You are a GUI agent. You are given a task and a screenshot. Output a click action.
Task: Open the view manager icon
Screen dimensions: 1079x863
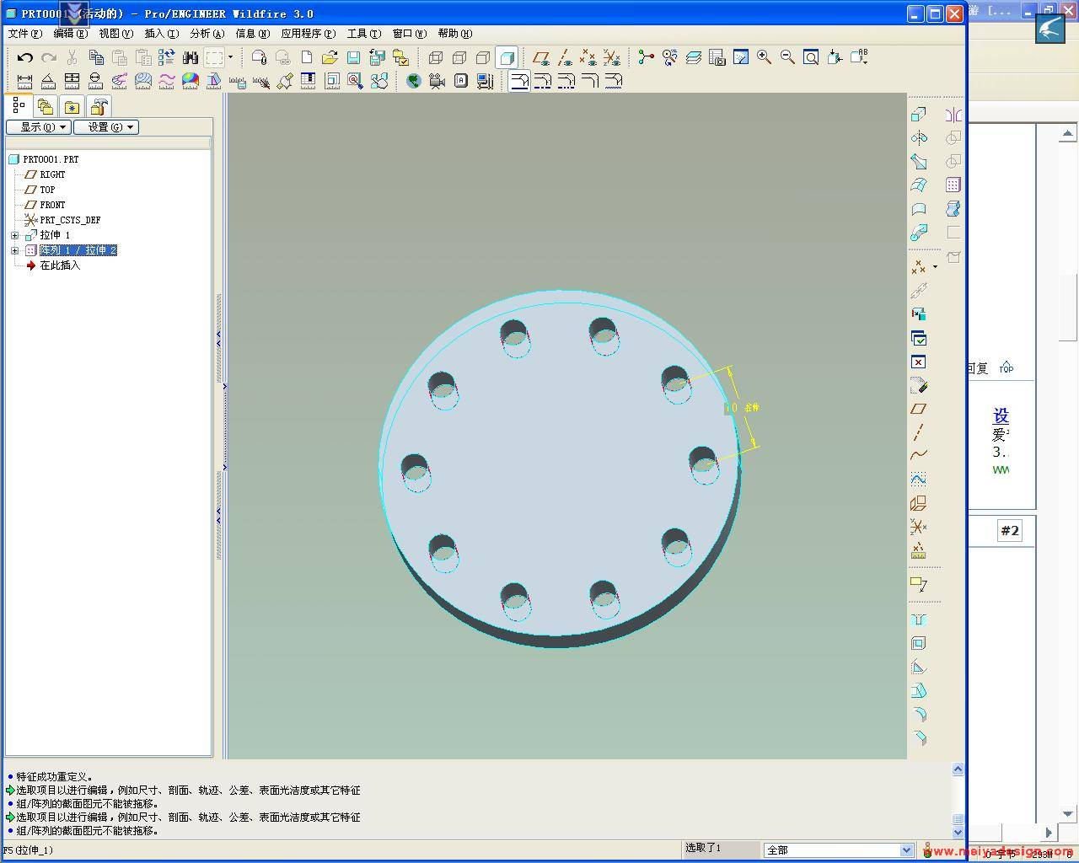click(717, 57)
